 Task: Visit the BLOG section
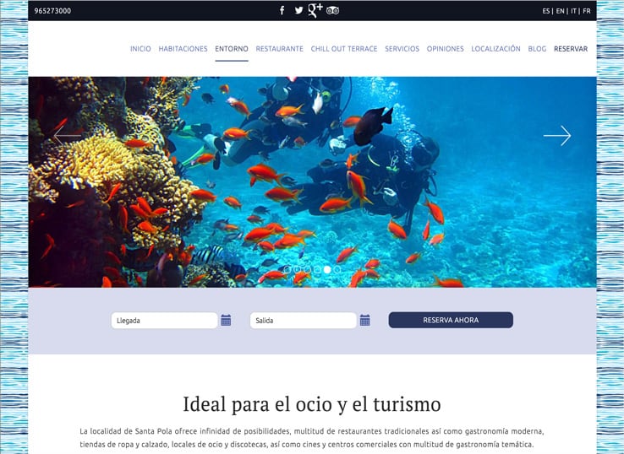537,49
